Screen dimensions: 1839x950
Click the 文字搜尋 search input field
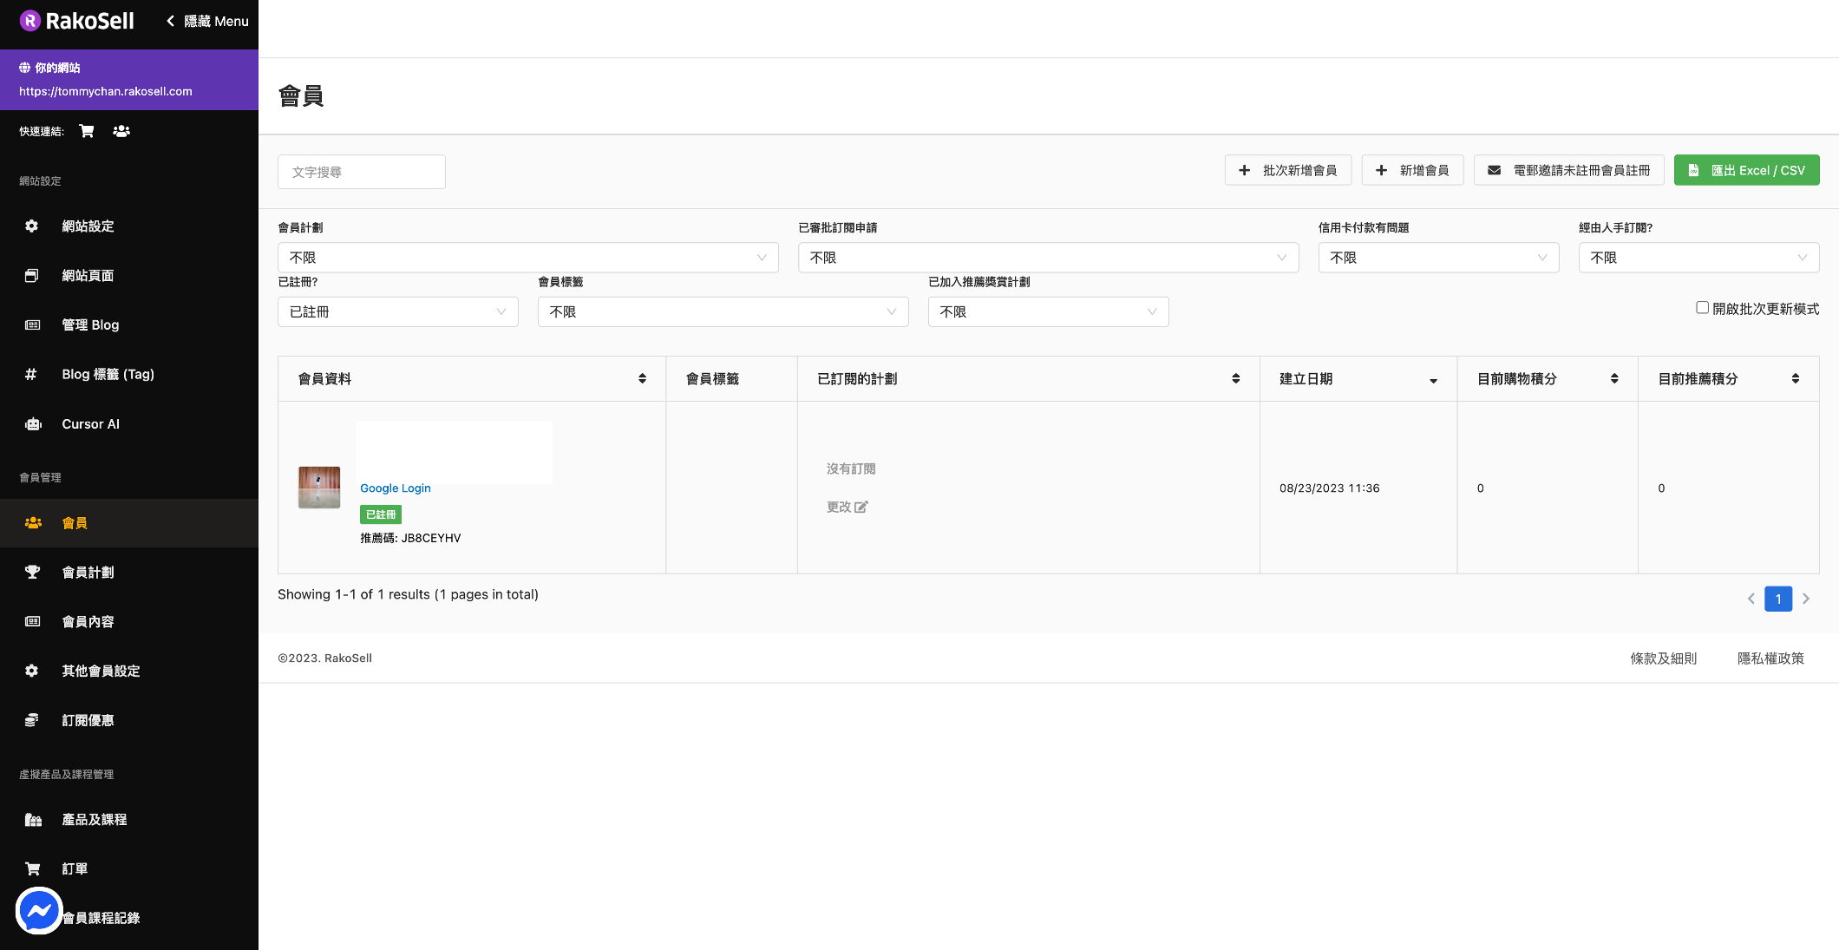pyautogui.click(x=361, y=172)
